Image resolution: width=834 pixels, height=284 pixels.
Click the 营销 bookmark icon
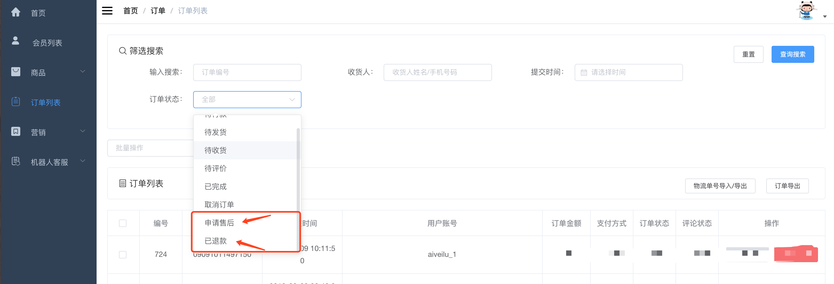[x=15, y=131]
